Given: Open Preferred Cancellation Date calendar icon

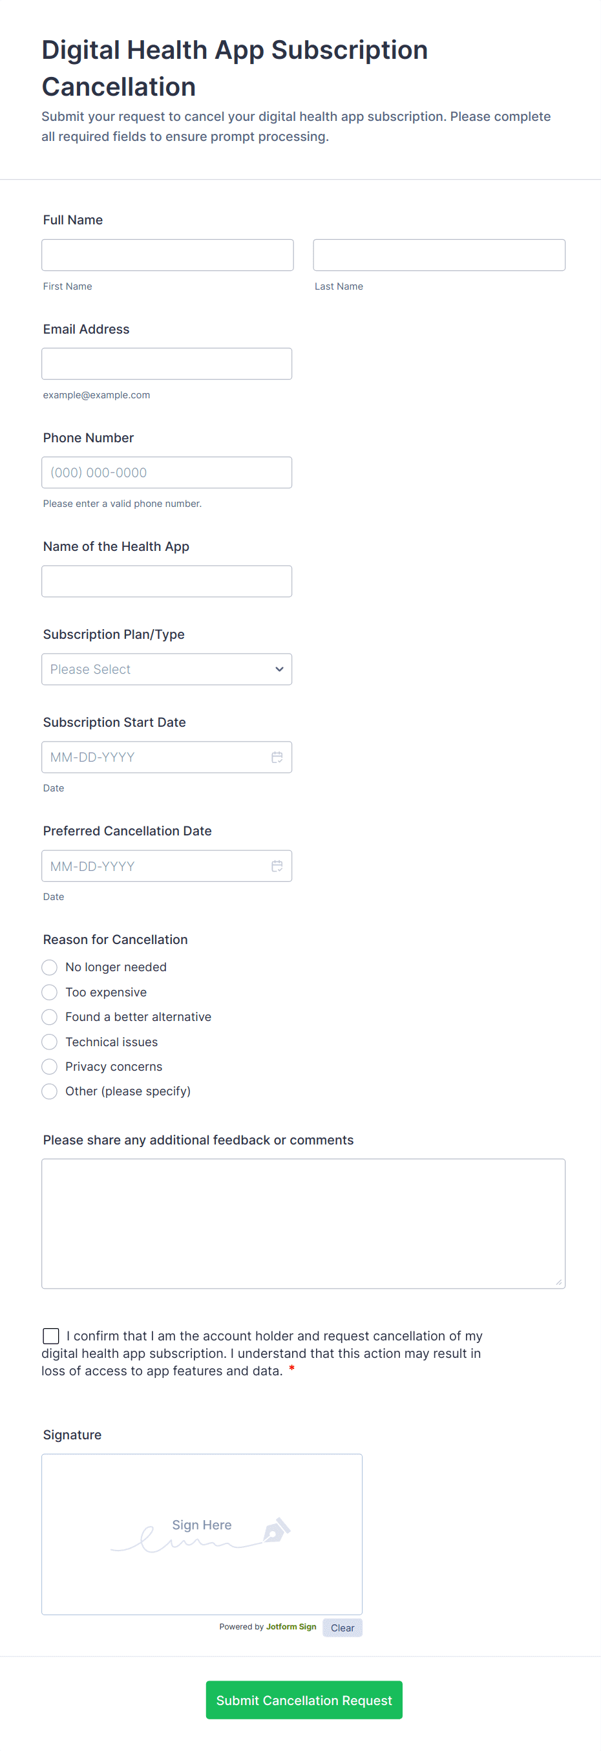Looking at the screenshot, I should point(277,866).
